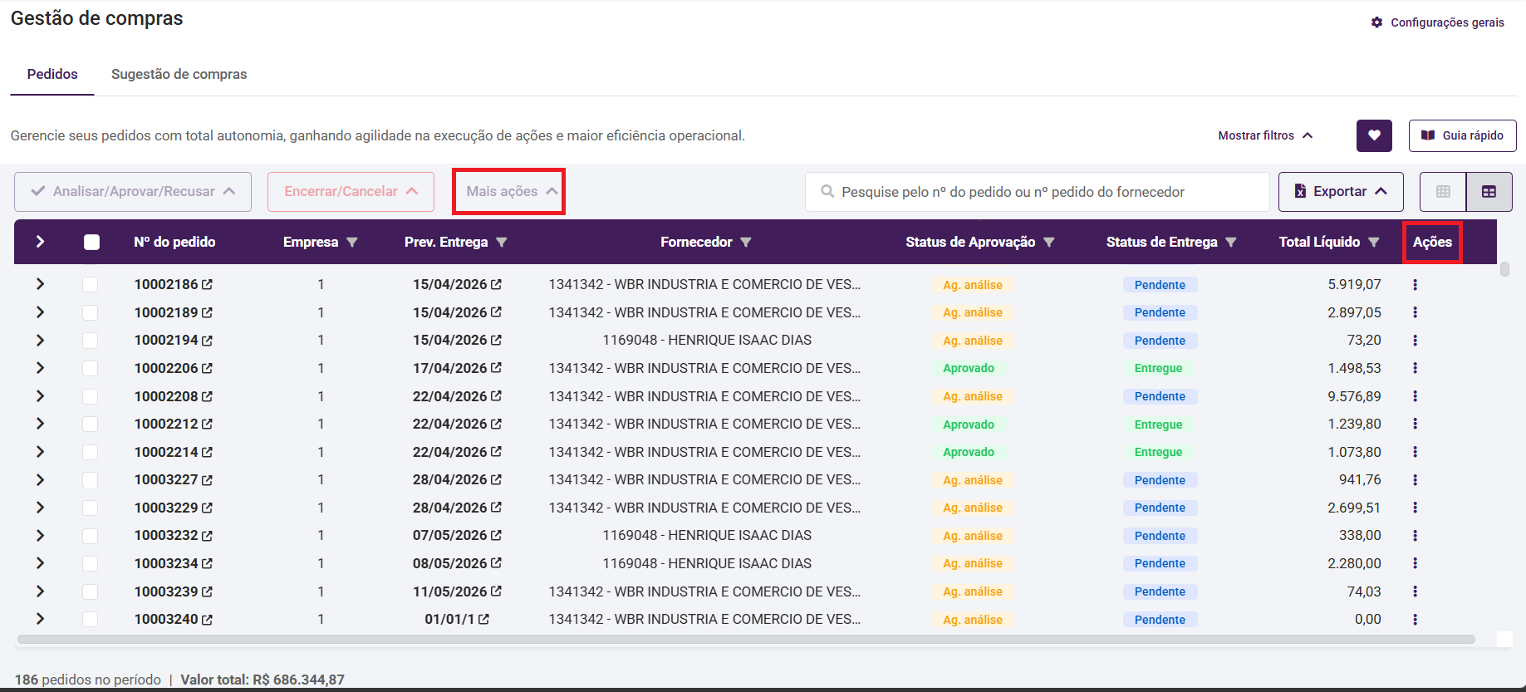Filter the Prev. Entrega column
Screen dimensions: 1526x692
click(502, 243)
